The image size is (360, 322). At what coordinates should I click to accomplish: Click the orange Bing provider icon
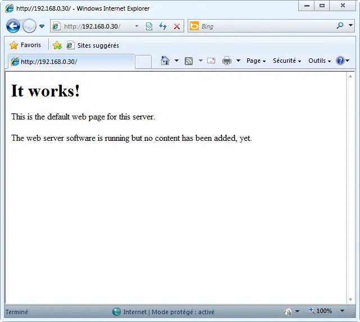(x=194, y=26)
